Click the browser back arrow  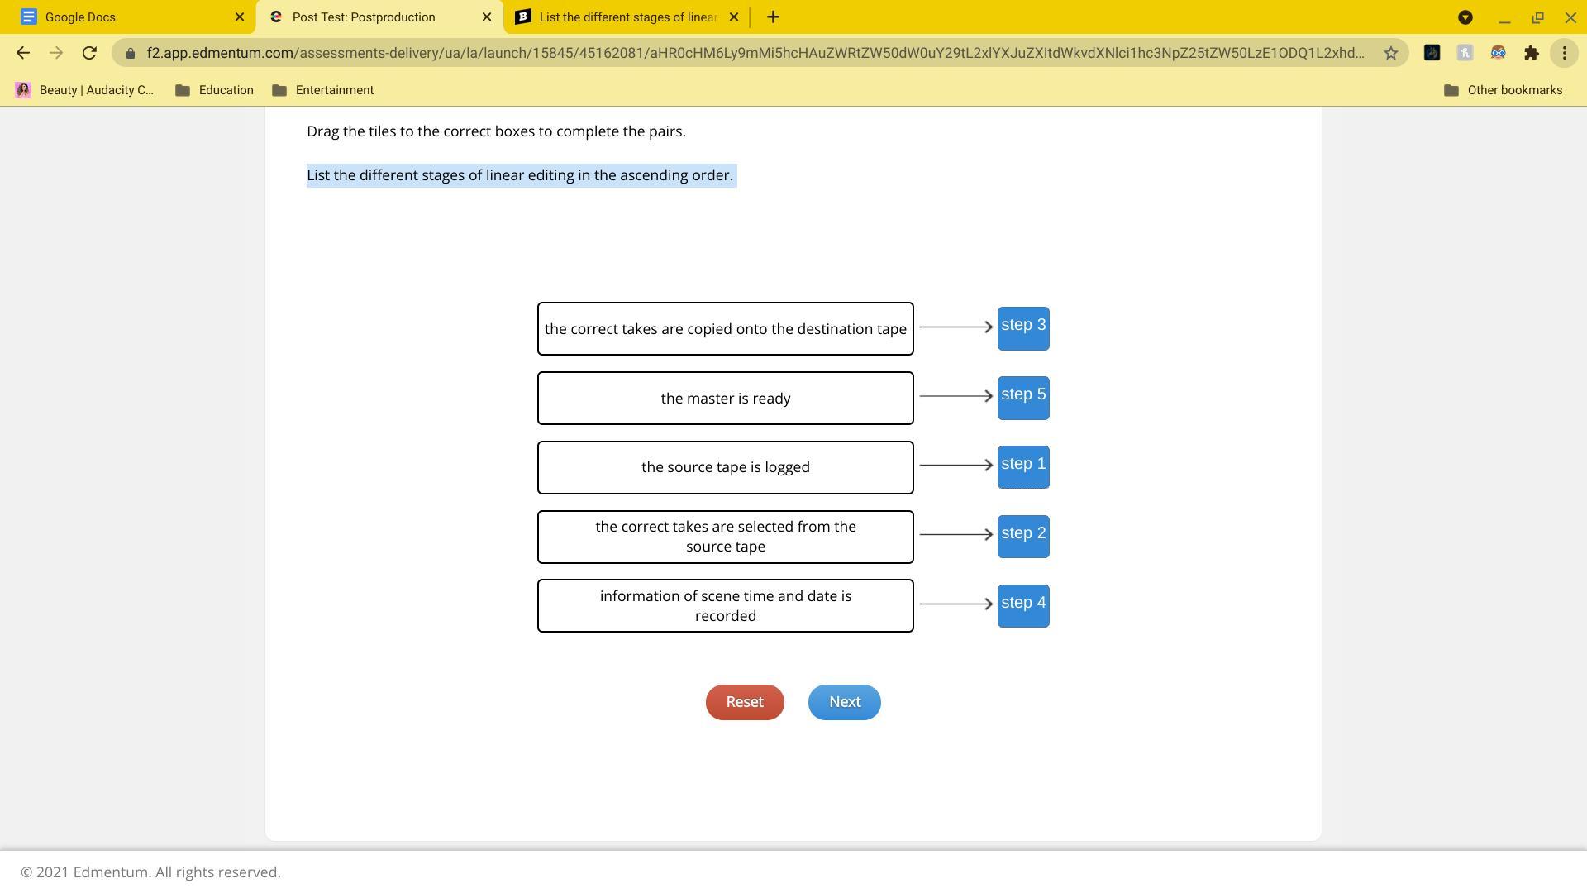pos(22,53)
